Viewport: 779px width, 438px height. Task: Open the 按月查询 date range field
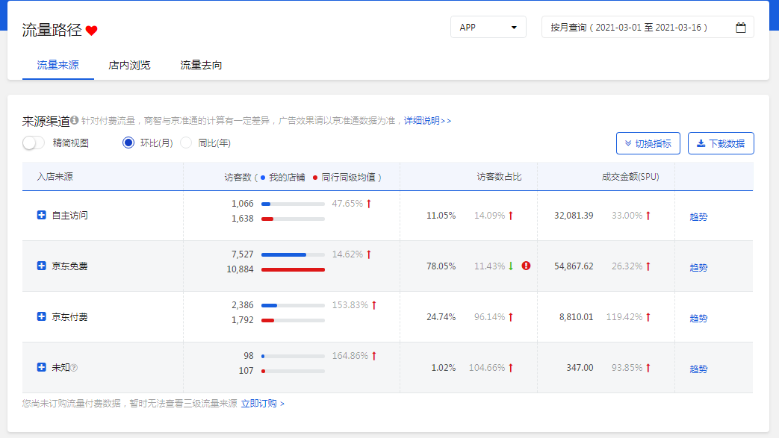click(648, 28)
